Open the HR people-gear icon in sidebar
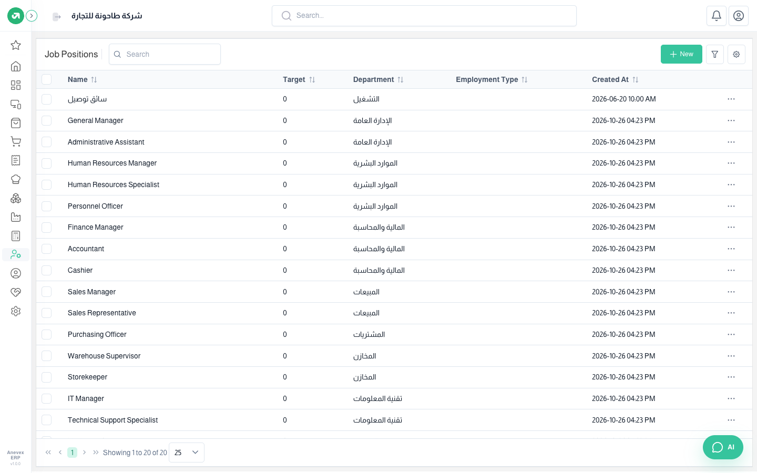This screenshot has height=473, width=757. pyautogui.click(x=16, y=254)
